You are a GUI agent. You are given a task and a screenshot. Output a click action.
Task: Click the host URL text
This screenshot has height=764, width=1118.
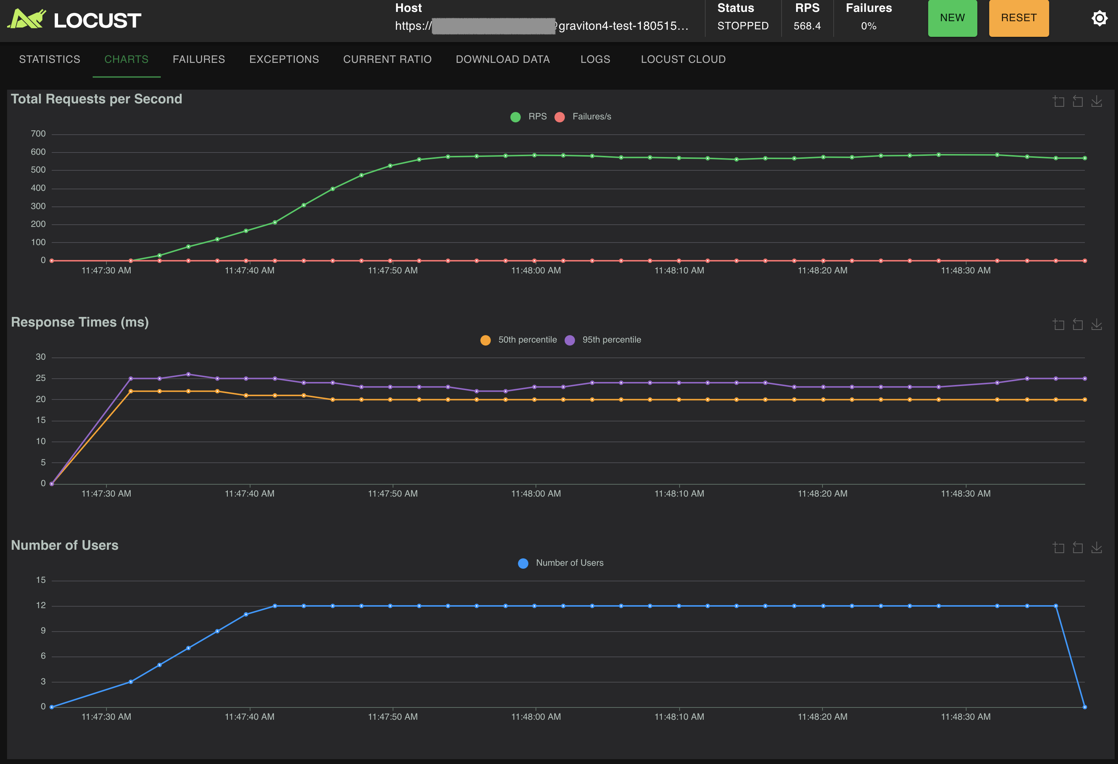click(x=542, y=26)
